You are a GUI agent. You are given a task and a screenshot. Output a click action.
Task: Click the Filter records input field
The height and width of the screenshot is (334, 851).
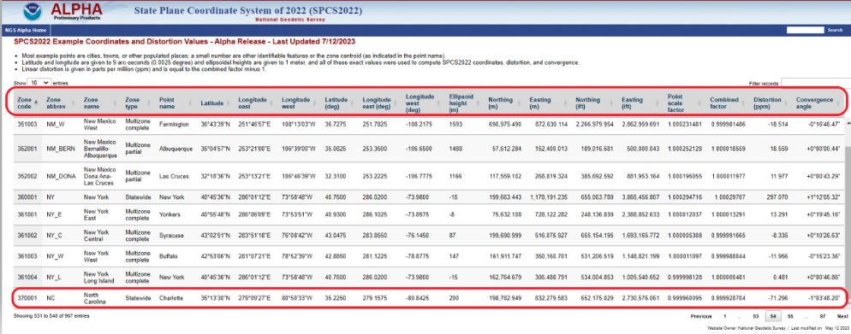815,84
